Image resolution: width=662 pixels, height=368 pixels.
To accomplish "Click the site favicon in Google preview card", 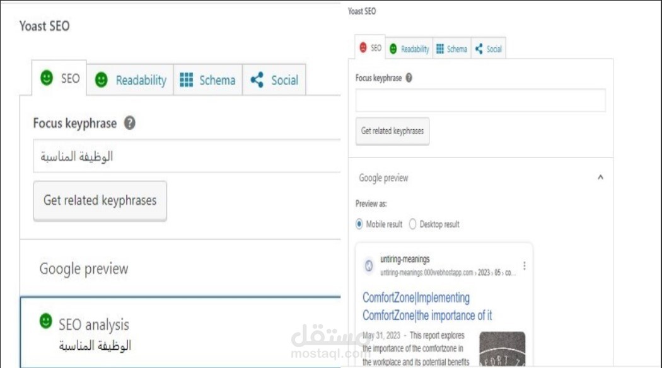I will [x=369, y=265].
